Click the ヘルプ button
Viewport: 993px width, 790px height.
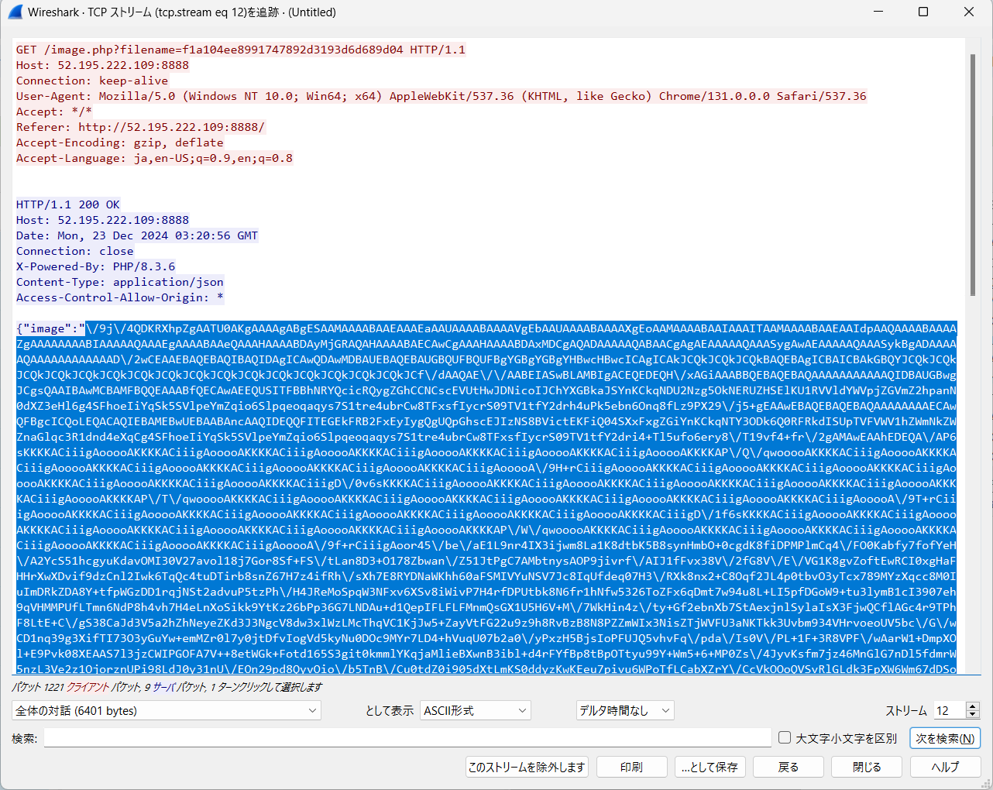point(945,767)
